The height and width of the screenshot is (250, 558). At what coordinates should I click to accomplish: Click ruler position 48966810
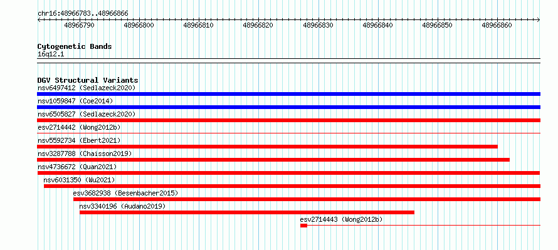click(x=198, y=25)
